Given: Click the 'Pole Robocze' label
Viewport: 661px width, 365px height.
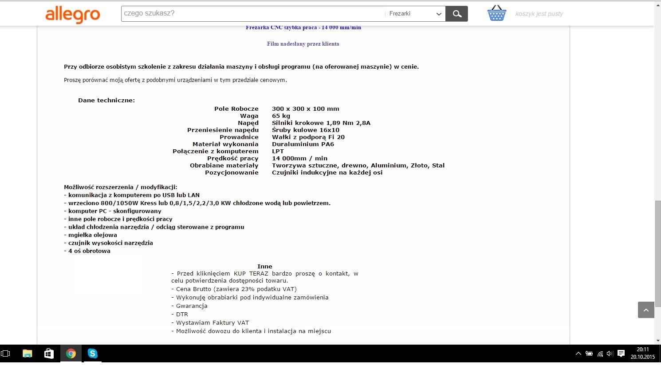Looking at the screenshot, I should click(236, 109).
